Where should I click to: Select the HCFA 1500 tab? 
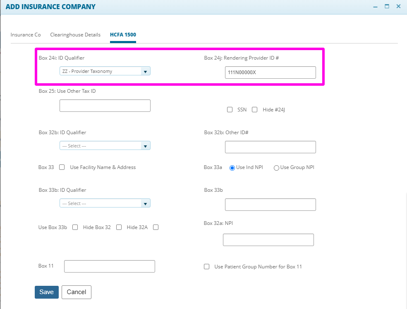(x=123, y=35)
